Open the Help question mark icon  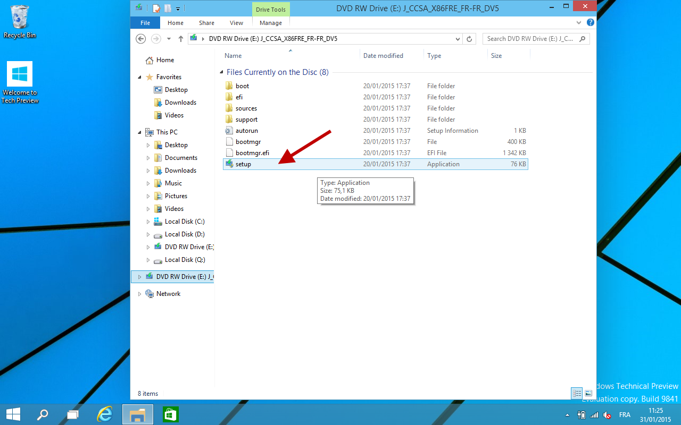[x=590, y=23]
